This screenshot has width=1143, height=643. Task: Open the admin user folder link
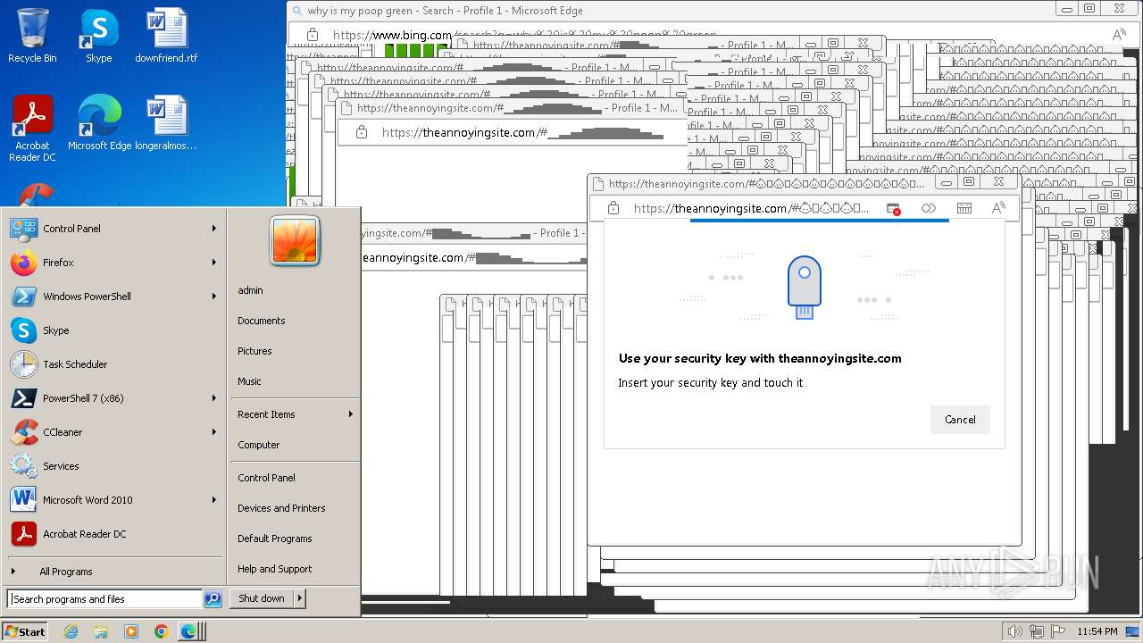(x=250, y=290)
